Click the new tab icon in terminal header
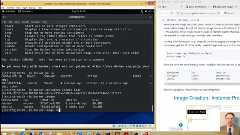 [x=4, y=17]
